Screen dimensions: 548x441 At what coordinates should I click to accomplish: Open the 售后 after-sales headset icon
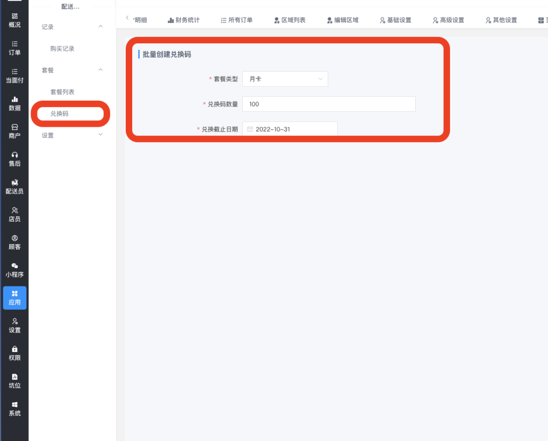[x=14, y=159]
